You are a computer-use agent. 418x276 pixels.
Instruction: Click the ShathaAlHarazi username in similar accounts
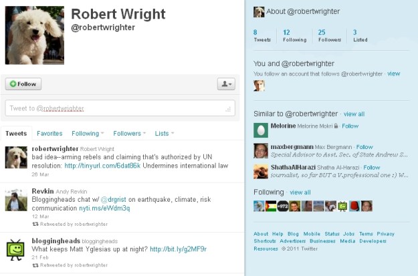(x=293, y=167)
